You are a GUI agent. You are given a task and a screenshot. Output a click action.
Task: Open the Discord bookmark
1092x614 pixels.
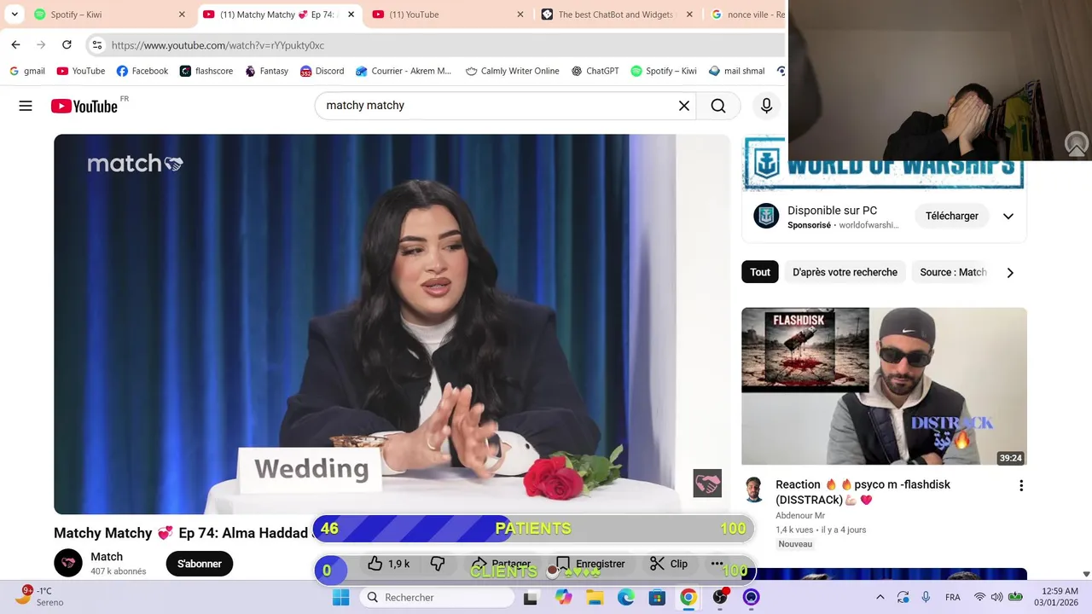point(322,71)
